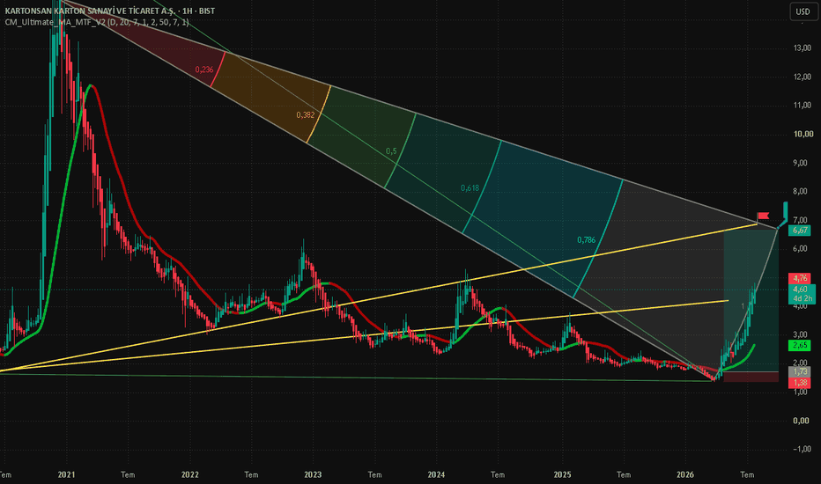This screenshot has width=821, height=484.
Task: Click the teal 6,67 target price label
Action: click(x=800, y=231)
